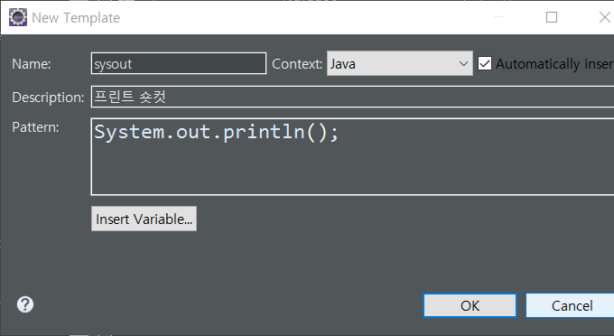Toggle via the Automatically insert label text

pyautogui.click(x=555, y=64)
